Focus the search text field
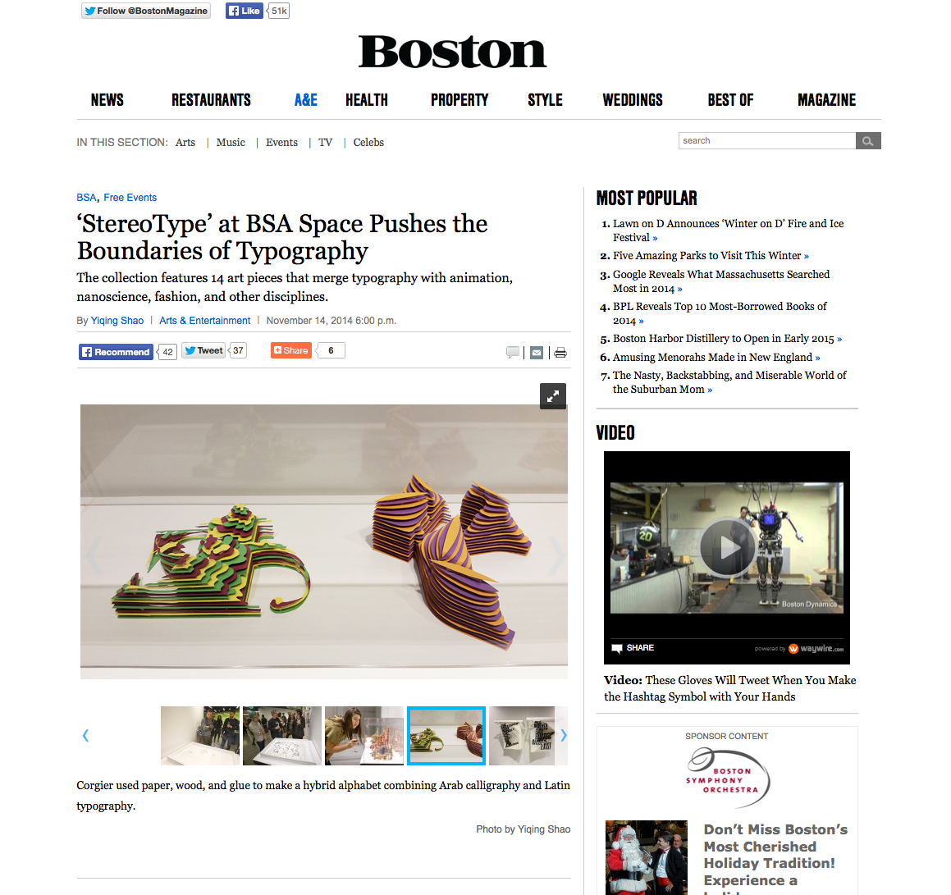This screenshot has width=951, height=895. pyautogui.click(x=766, y=140)
